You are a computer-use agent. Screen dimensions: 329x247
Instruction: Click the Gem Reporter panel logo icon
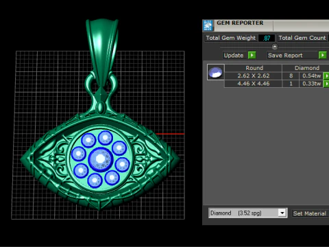pos(208,25)
